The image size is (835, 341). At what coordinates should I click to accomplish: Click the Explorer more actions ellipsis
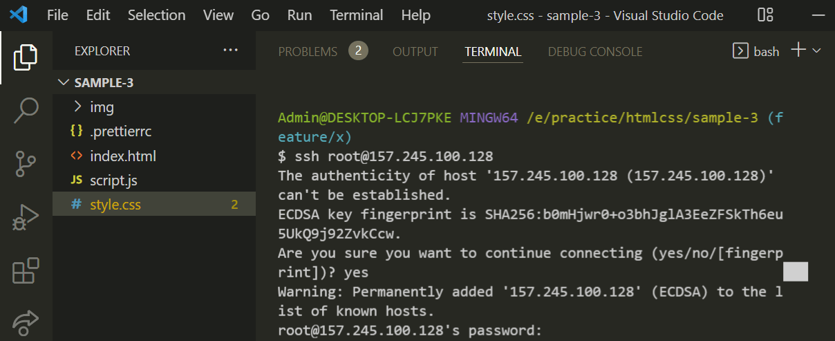click(x=229, y=51)
